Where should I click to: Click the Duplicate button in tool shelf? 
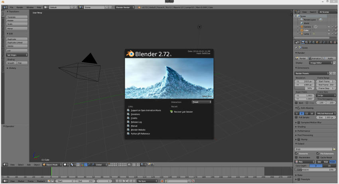click(17, 39)
